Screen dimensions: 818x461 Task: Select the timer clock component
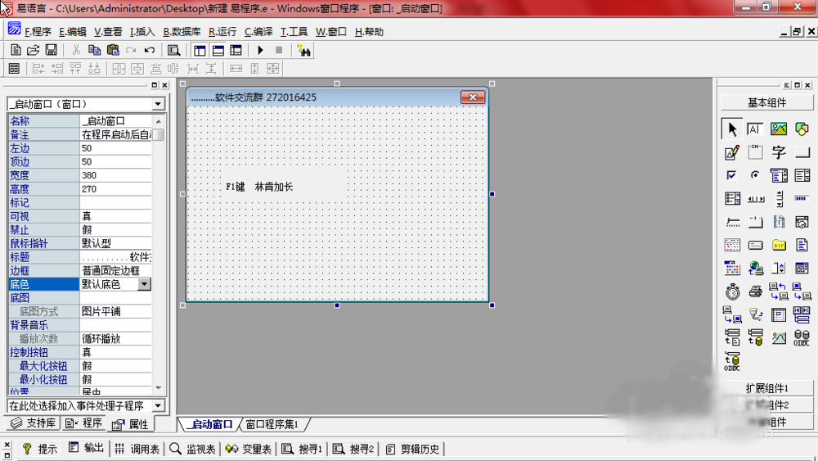(732, 292)
